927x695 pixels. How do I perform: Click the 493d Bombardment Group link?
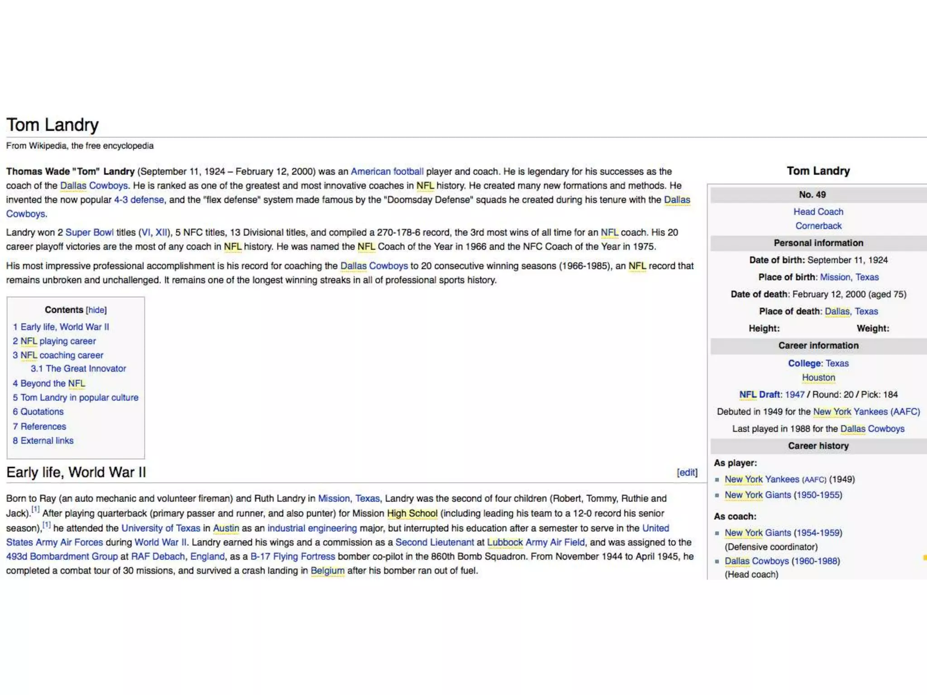pos(62,557)
